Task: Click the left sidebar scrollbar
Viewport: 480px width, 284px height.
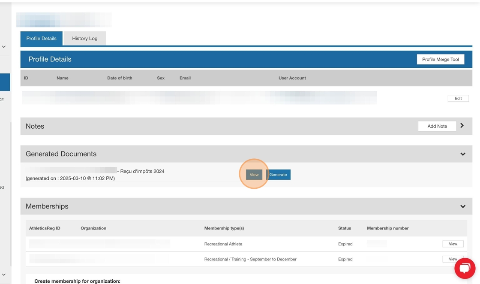Action: 11,193
